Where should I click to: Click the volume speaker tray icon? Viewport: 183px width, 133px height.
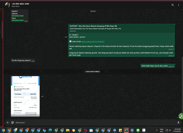[x=170, y=130]
